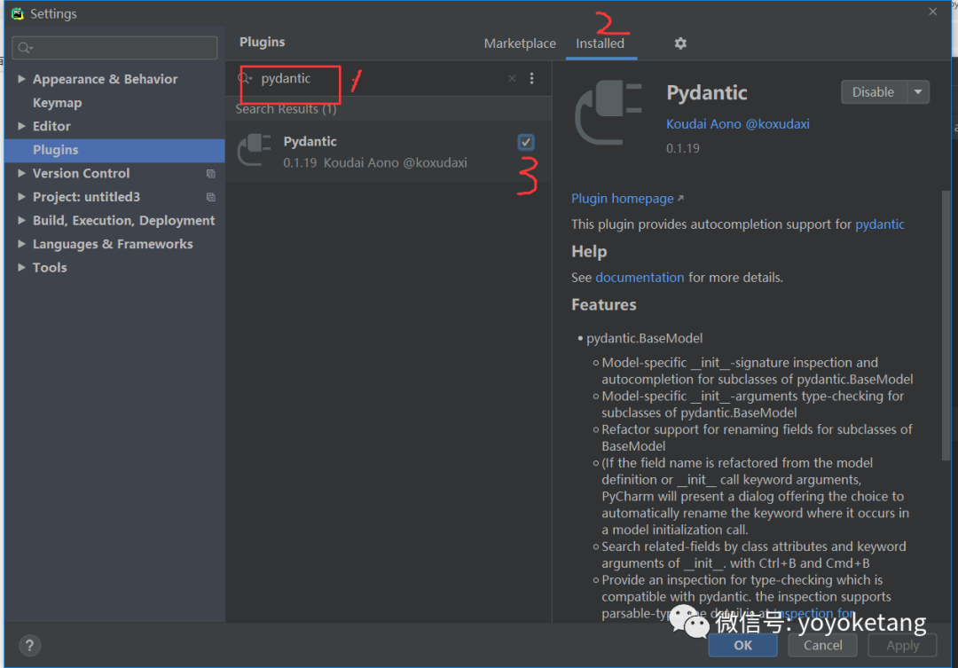Focus the settings sidebar search field
Image resolution: width=958 pixels, height=668 pixels.
114,48
